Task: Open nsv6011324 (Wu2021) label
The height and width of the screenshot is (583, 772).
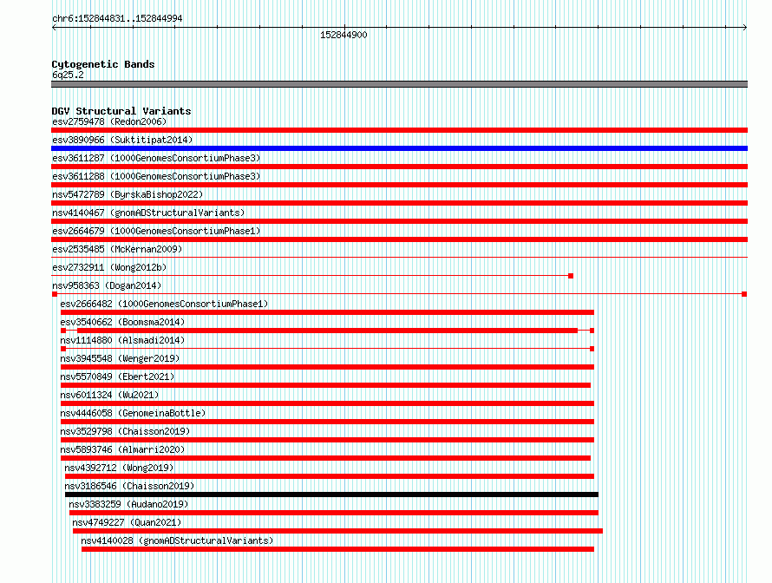Action: coord(109,395)
